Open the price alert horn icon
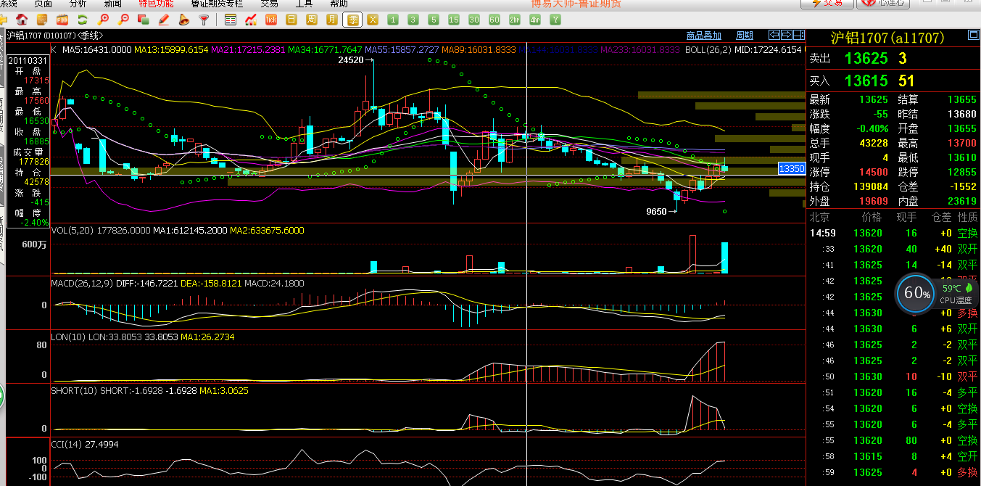Viewport: 981px width, 486px height. click(184, 20)
